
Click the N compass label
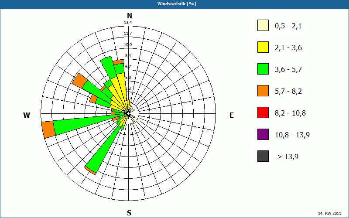129,16
